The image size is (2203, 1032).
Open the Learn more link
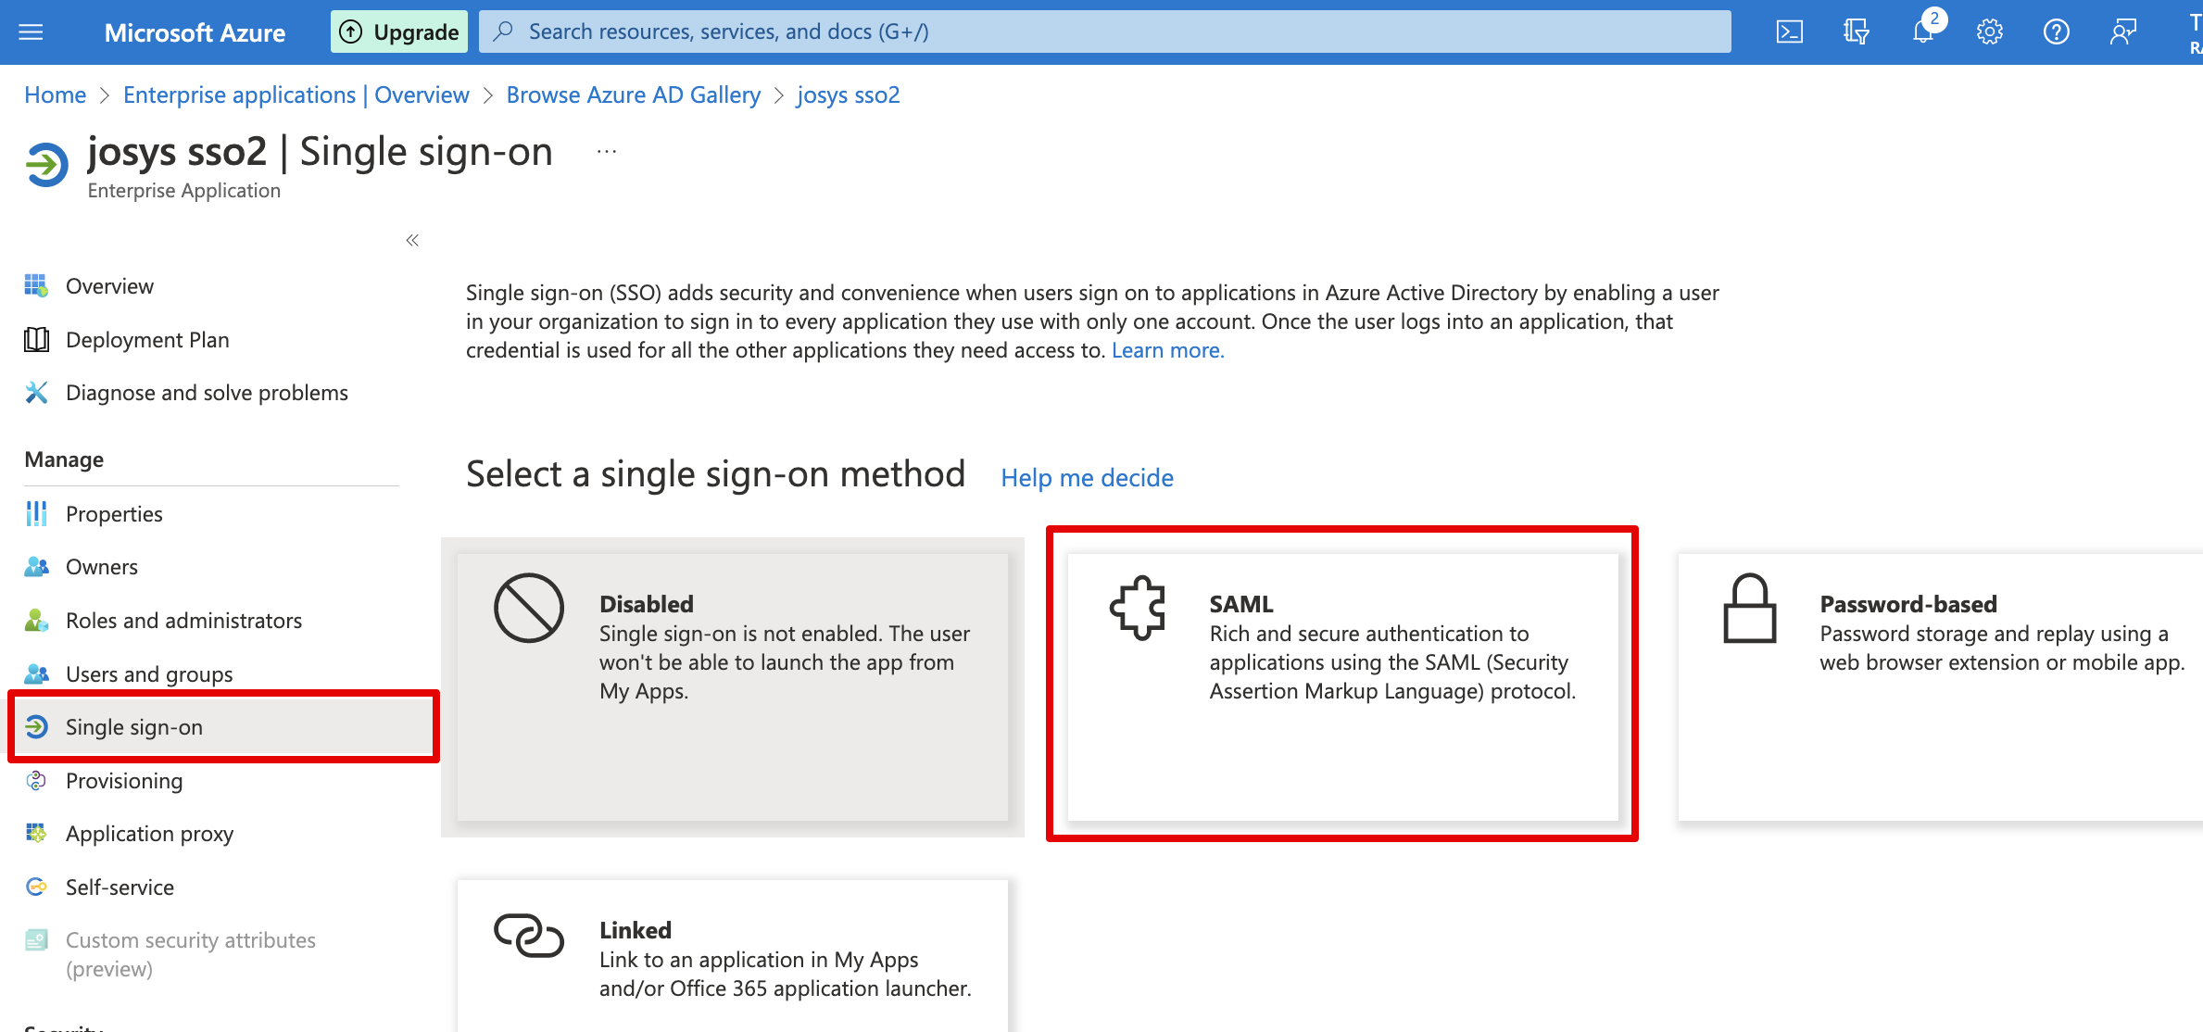1167,351
